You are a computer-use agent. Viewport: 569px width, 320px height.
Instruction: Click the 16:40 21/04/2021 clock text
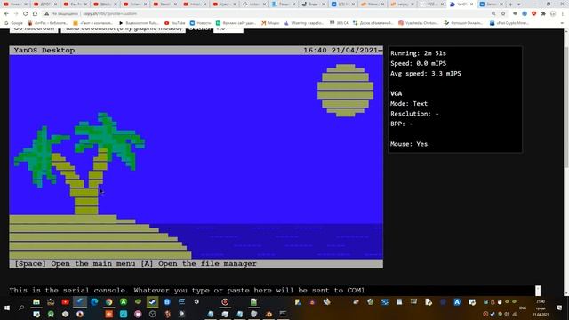341,51
